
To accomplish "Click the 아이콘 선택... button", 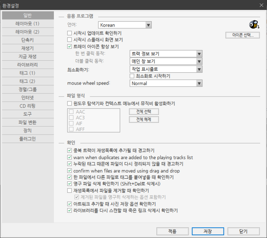I will click(242, 35).
